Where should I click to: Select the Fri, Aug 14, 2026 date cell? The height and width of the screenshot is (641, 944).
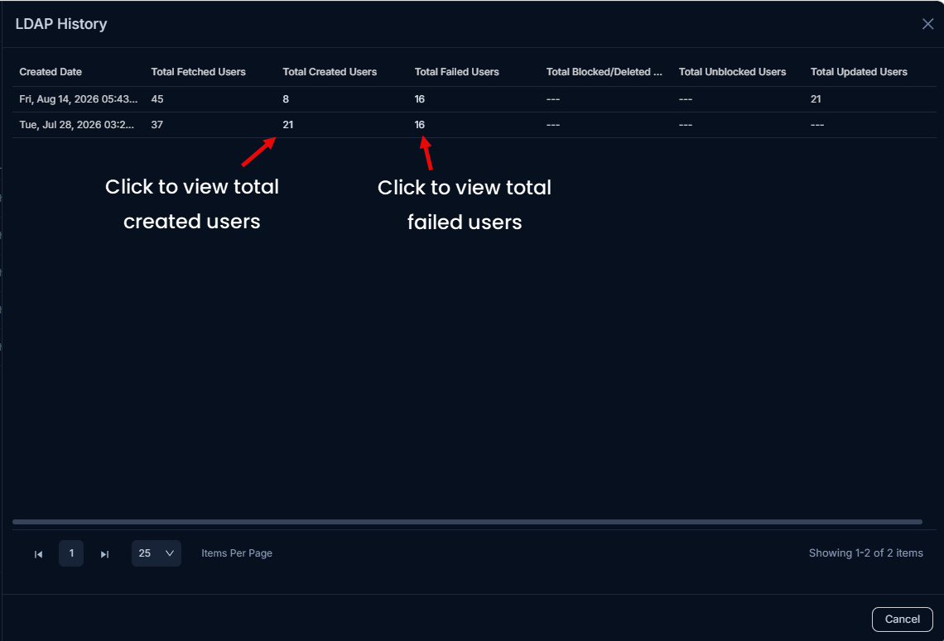pos(79,99)
